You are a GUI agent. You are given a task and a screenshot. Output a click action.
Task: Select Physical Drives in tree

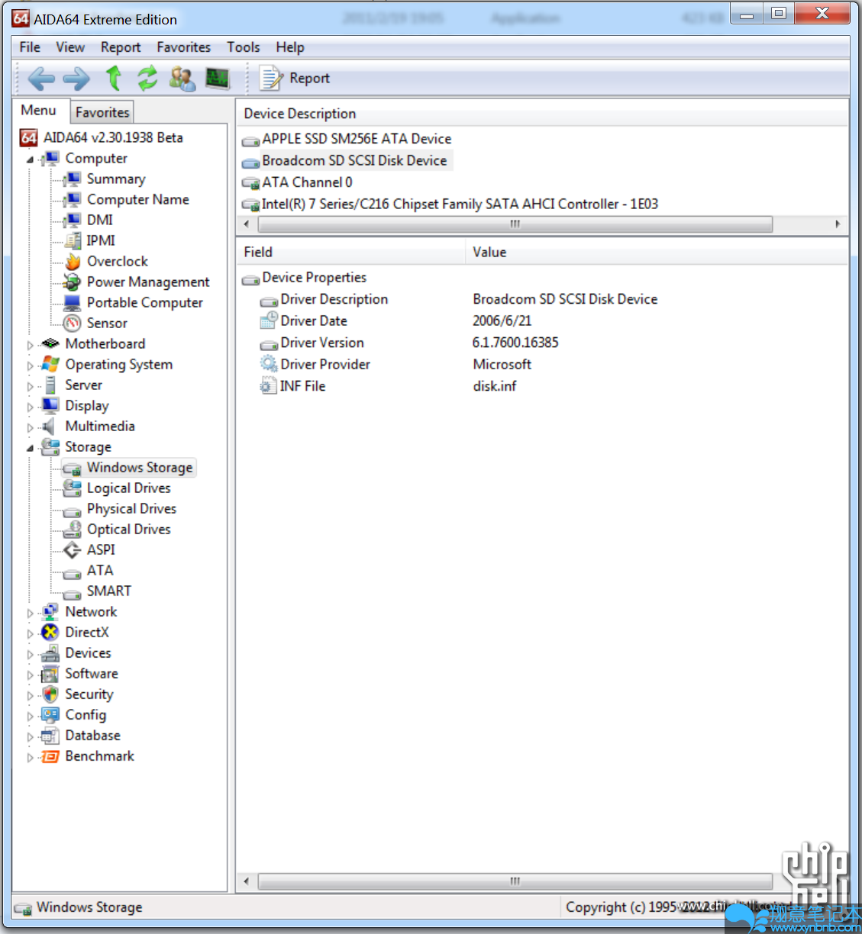[131, 509]
